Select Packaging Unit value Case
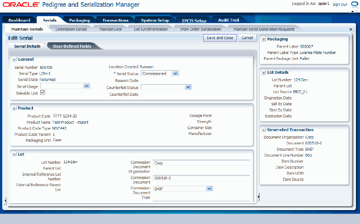 (57, 140)
